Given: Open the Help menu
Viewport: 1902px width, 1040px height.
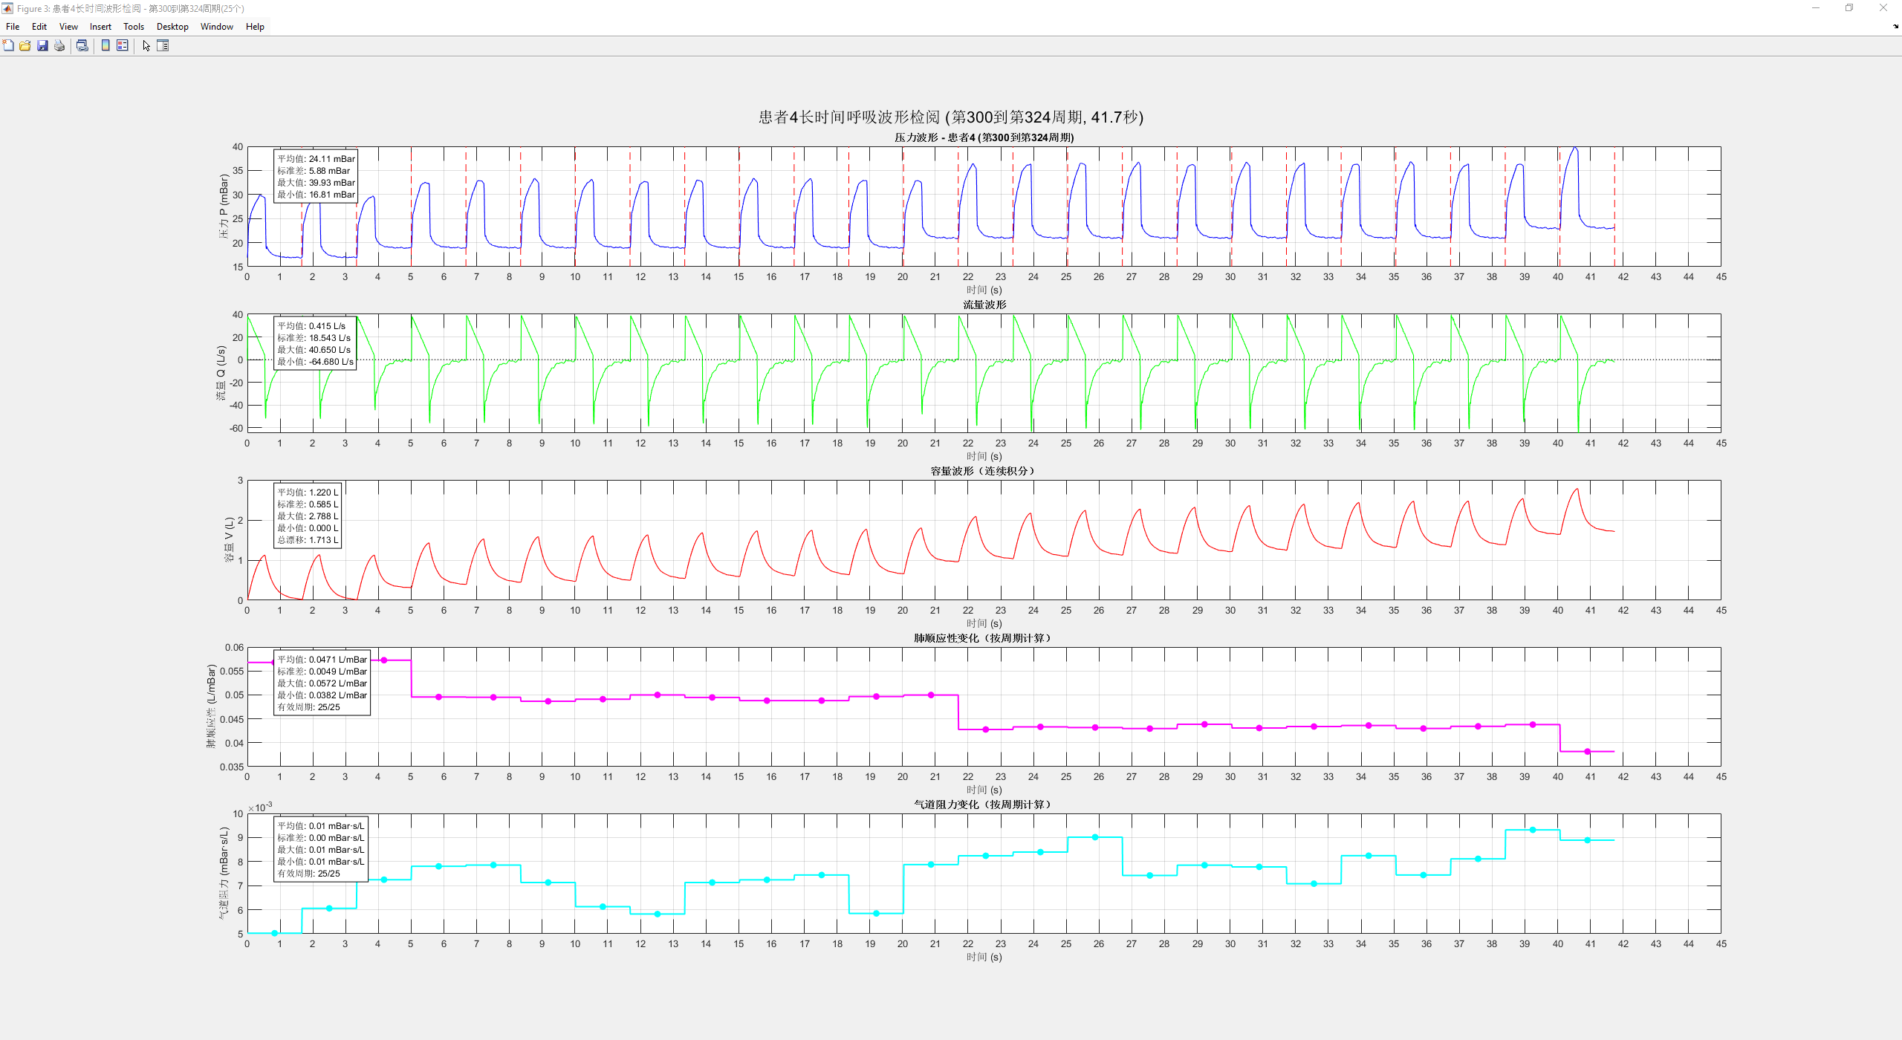Looking at the screenshot, I should click(x=255, y=27).
